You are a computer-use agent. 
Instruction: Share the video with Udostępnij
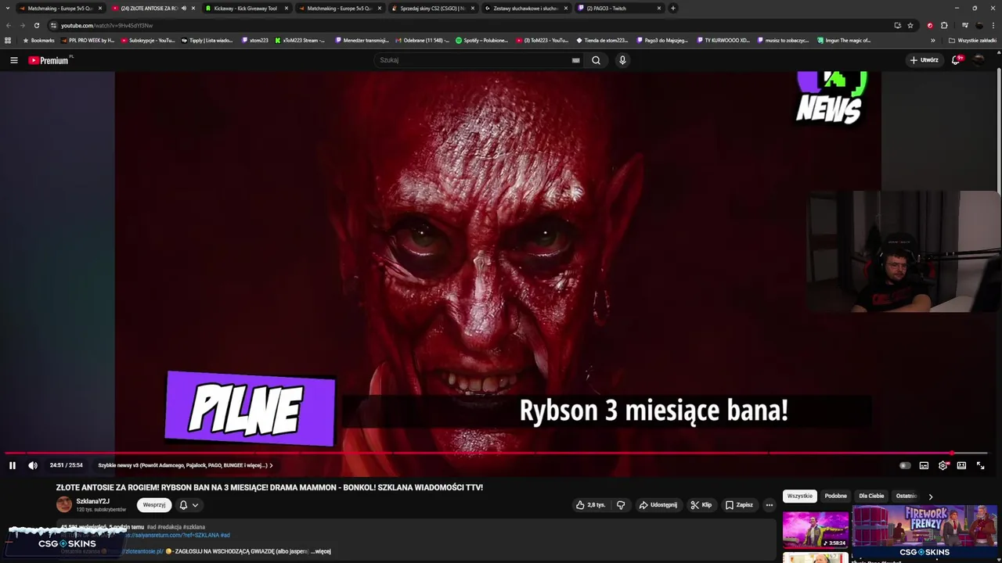[658, 505]
